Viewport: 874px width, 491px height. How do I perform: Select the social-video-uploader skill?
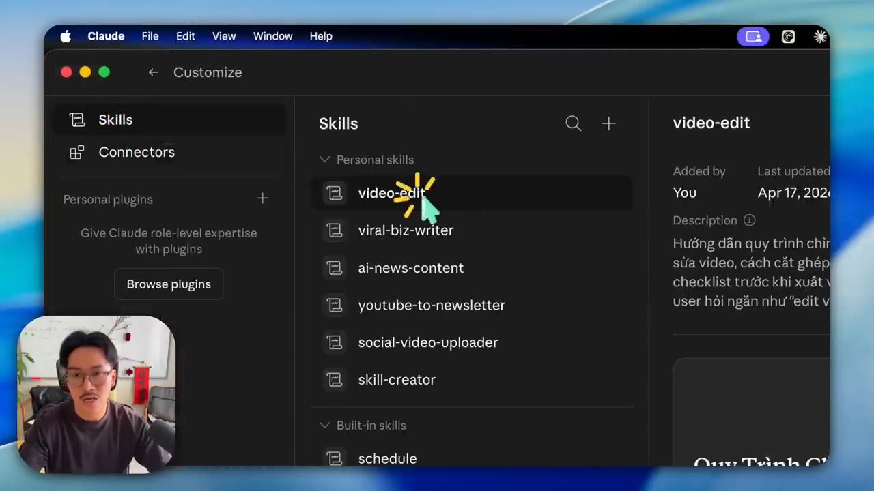(x=472, y=342)
